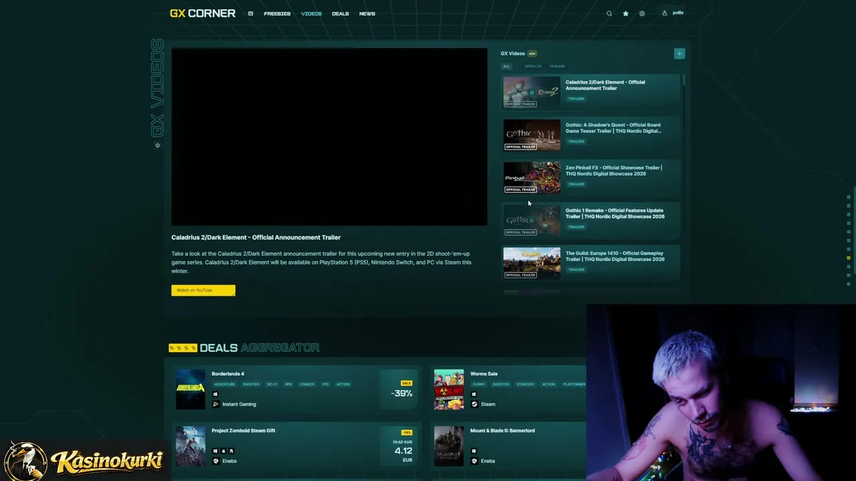Click Trailers tag under Gothic Shadow's Quest
The width and height of the screenshot is (856, 481).
(576, 141)
